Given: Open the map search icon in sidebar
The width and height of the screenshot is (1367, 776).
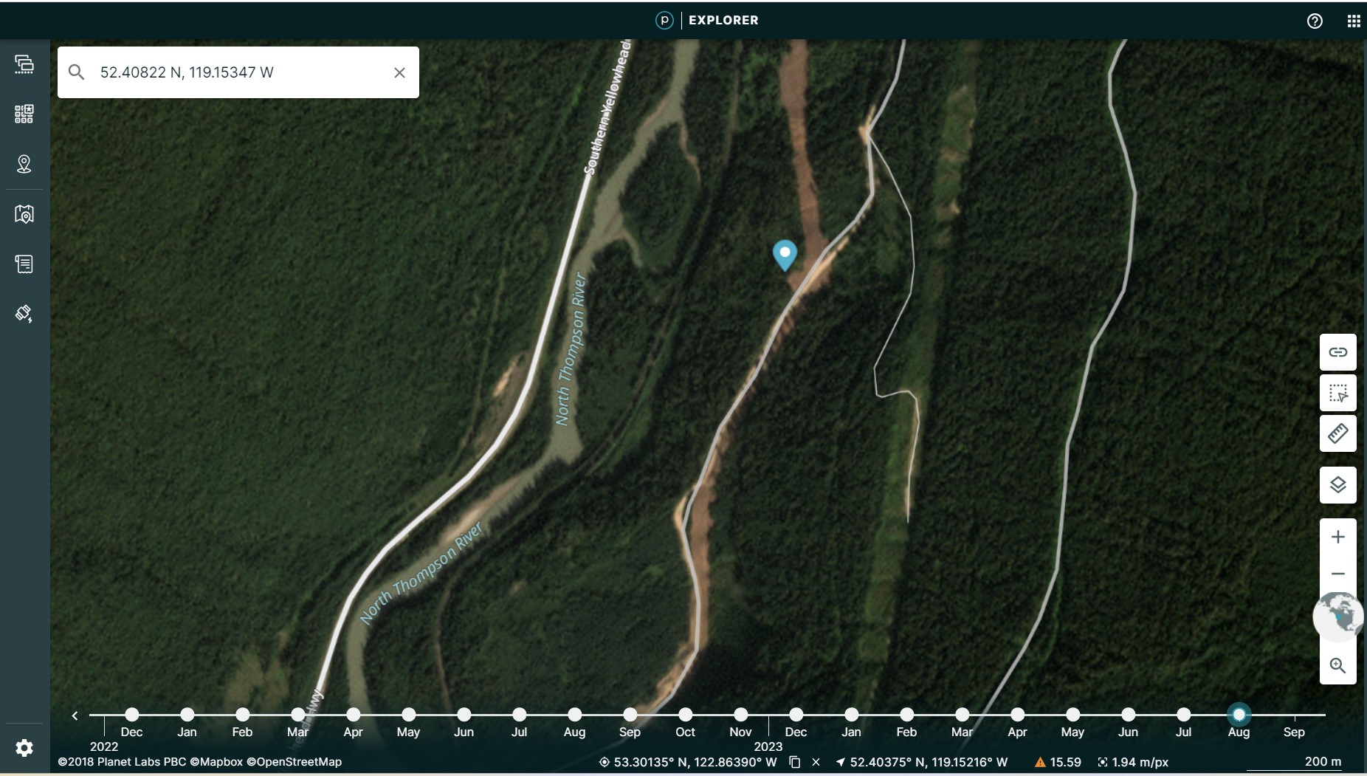Looking at the screenshot, I should pos(24,214).
